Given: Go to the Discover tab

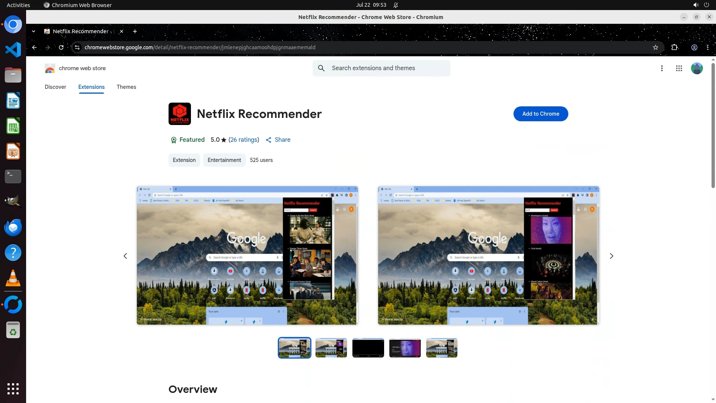Looking at the screenshot, I should (55, 87).
